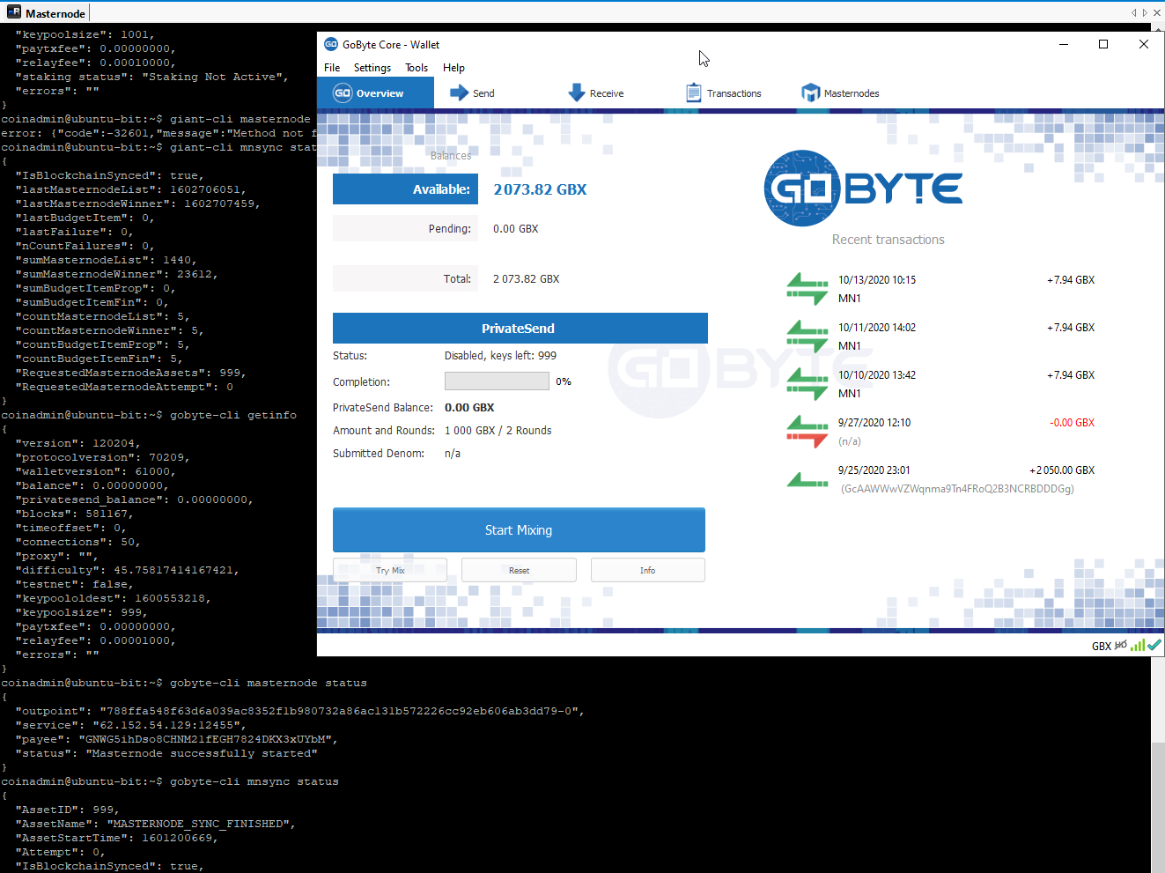Open the Masternodes tab
The width and height of the screenshot is (1165, 873).
click(840, 92)
